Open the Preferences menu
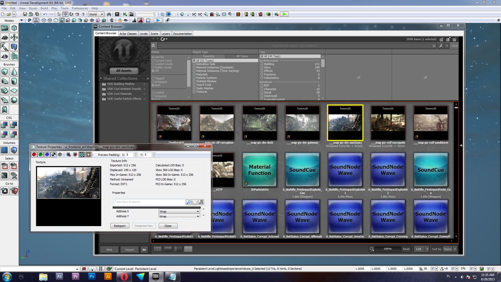 click(x=80, y=8)
